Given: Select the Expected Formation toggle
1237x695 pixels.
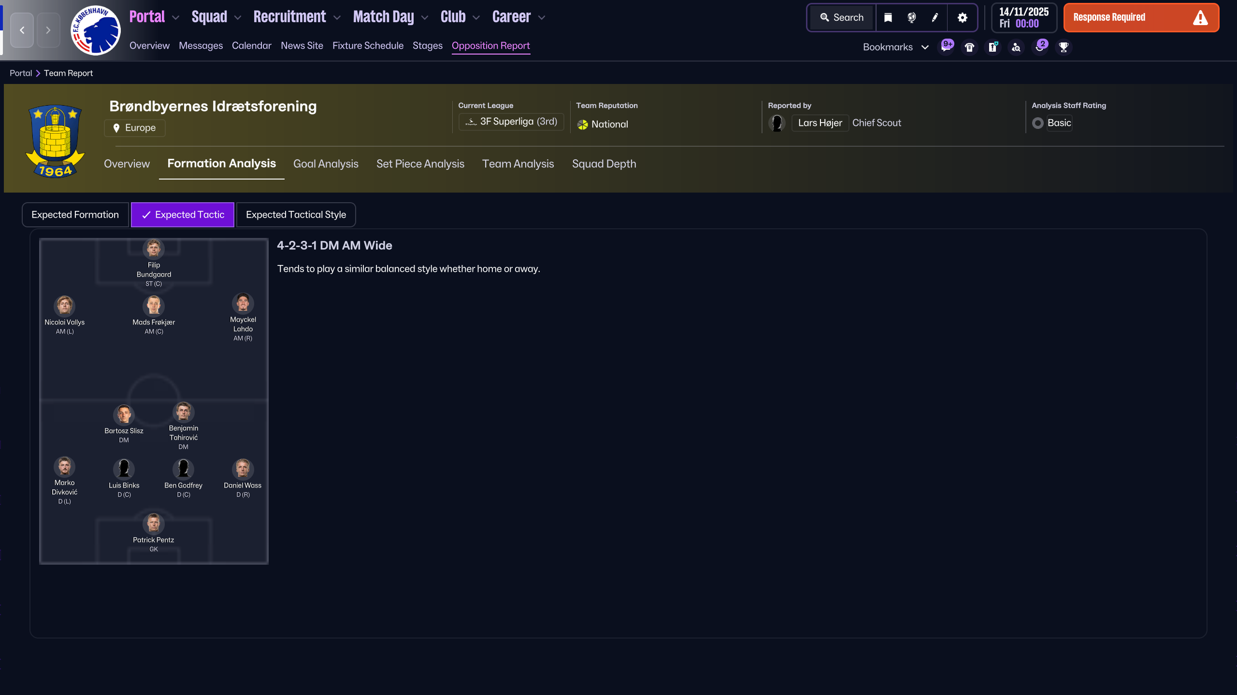Looking at the screenshot, I should [x=75, y=215].
